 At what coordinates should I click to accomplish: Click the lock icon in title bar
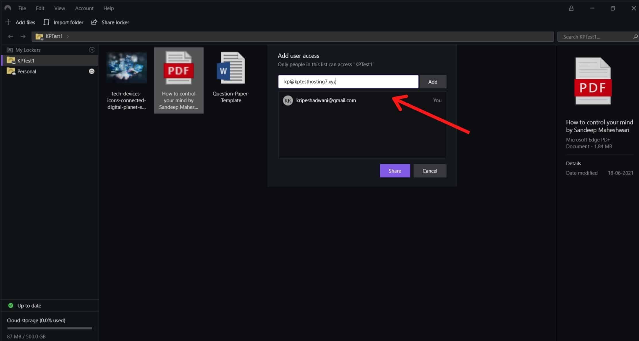click(x=571, y=8)
